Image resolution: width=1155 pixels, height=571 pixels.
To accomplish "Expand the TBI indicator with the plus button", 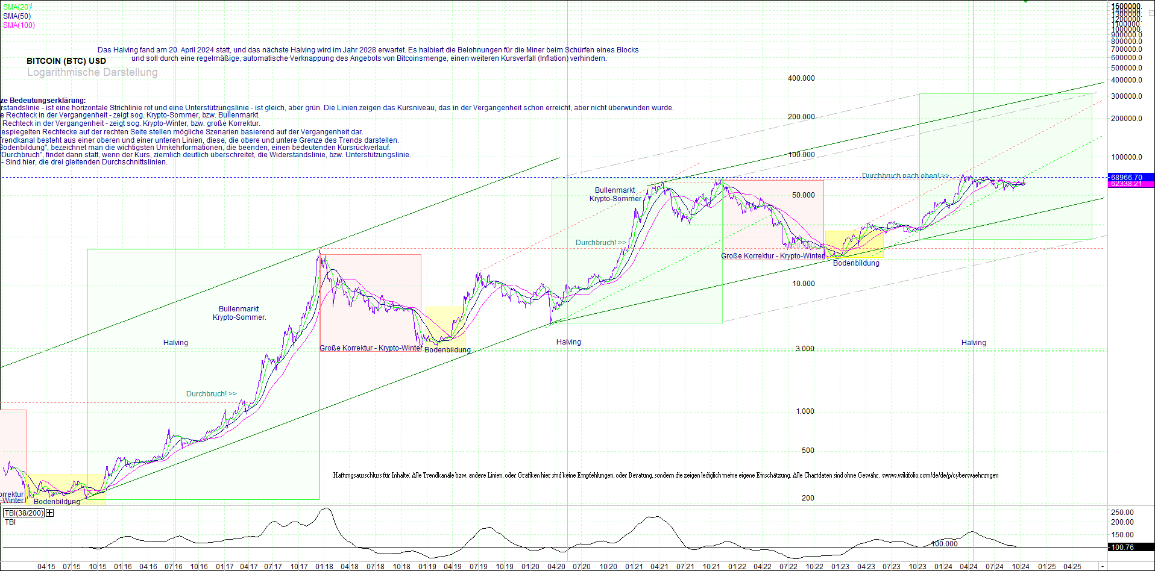I will point(49,513).
